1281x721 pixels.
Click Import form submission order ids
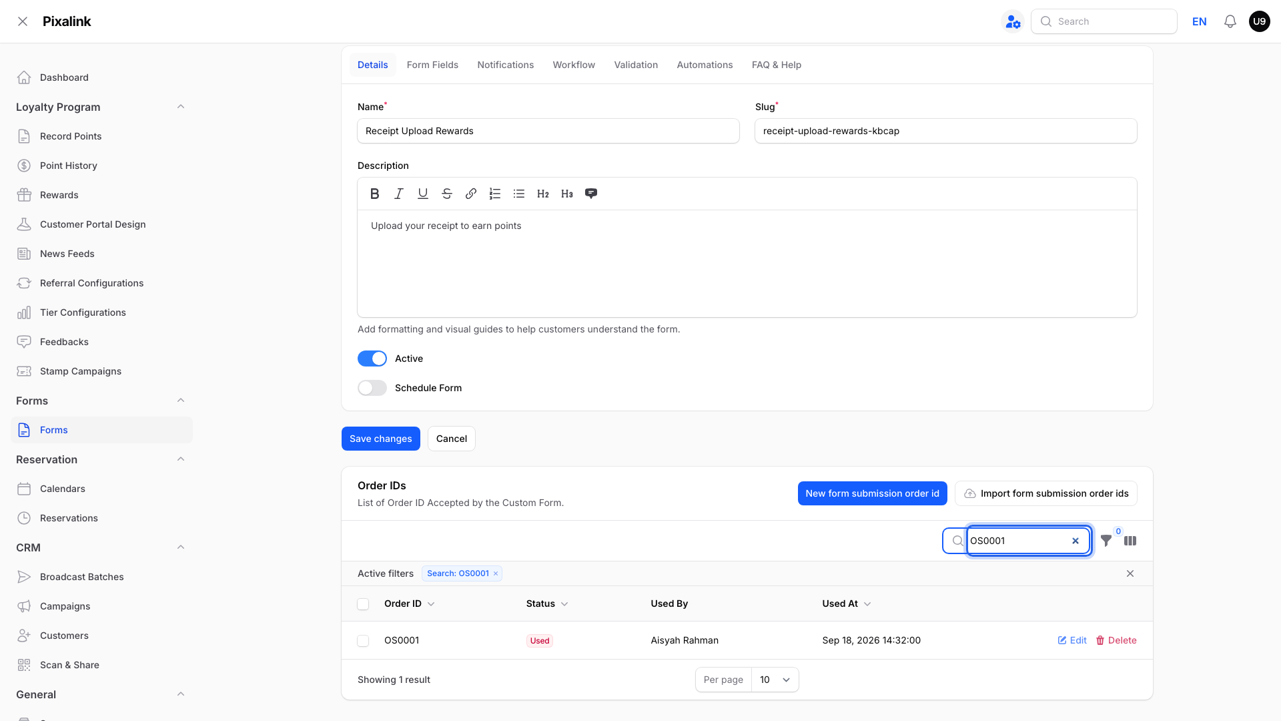pyautogui.click(x=1045, y=493)
